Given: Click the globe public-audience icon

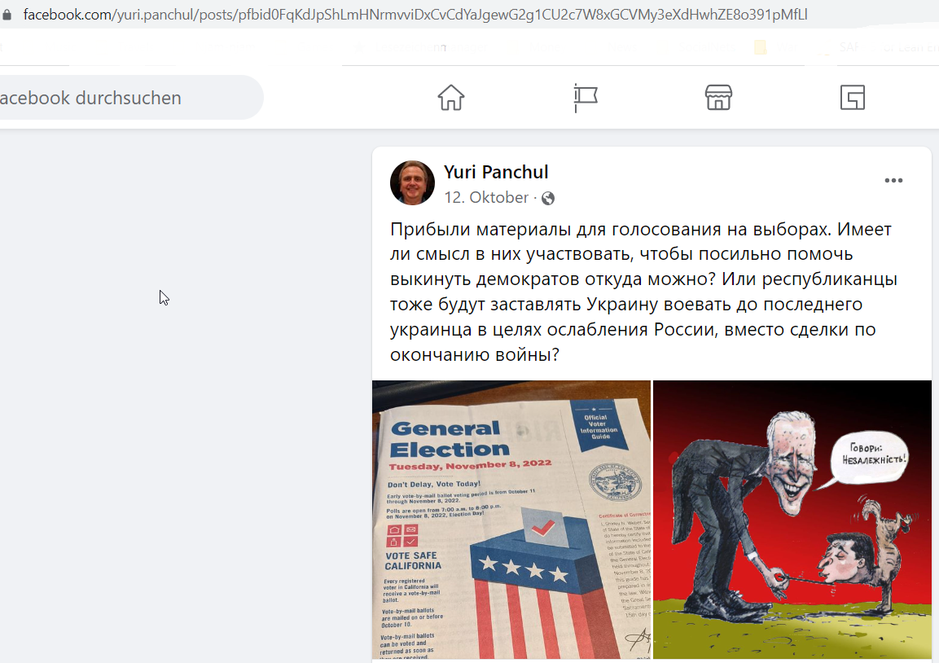Looking at the screenshot, I should pyautogui.click(x=548, y=198).
